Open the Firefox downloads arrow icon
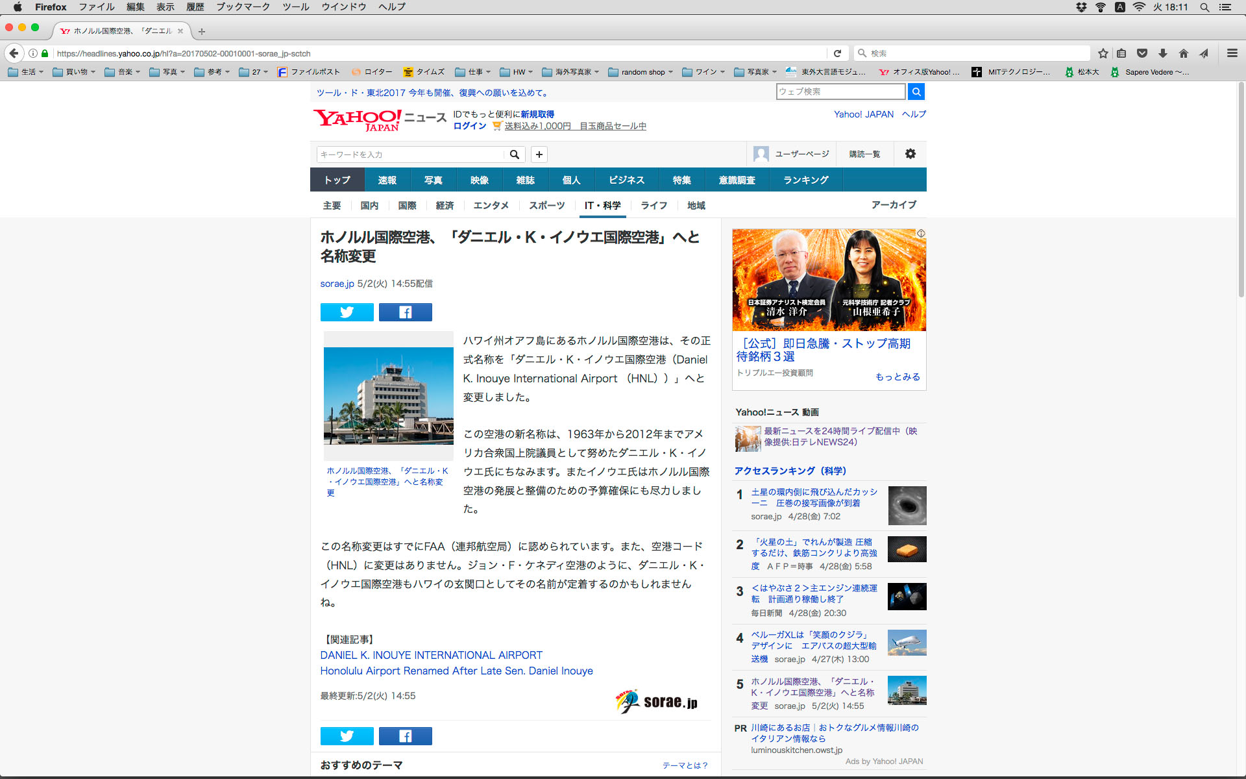 click(1163, 53)
